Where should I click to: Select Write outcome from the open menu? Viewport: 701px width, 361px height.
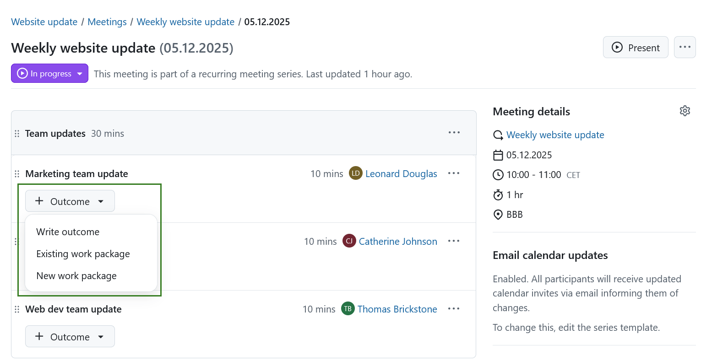tap(68, 232)
